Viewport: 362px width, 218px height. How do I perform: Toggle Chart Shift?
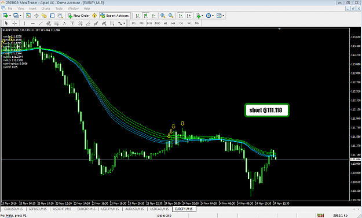(x=189, y=16)
